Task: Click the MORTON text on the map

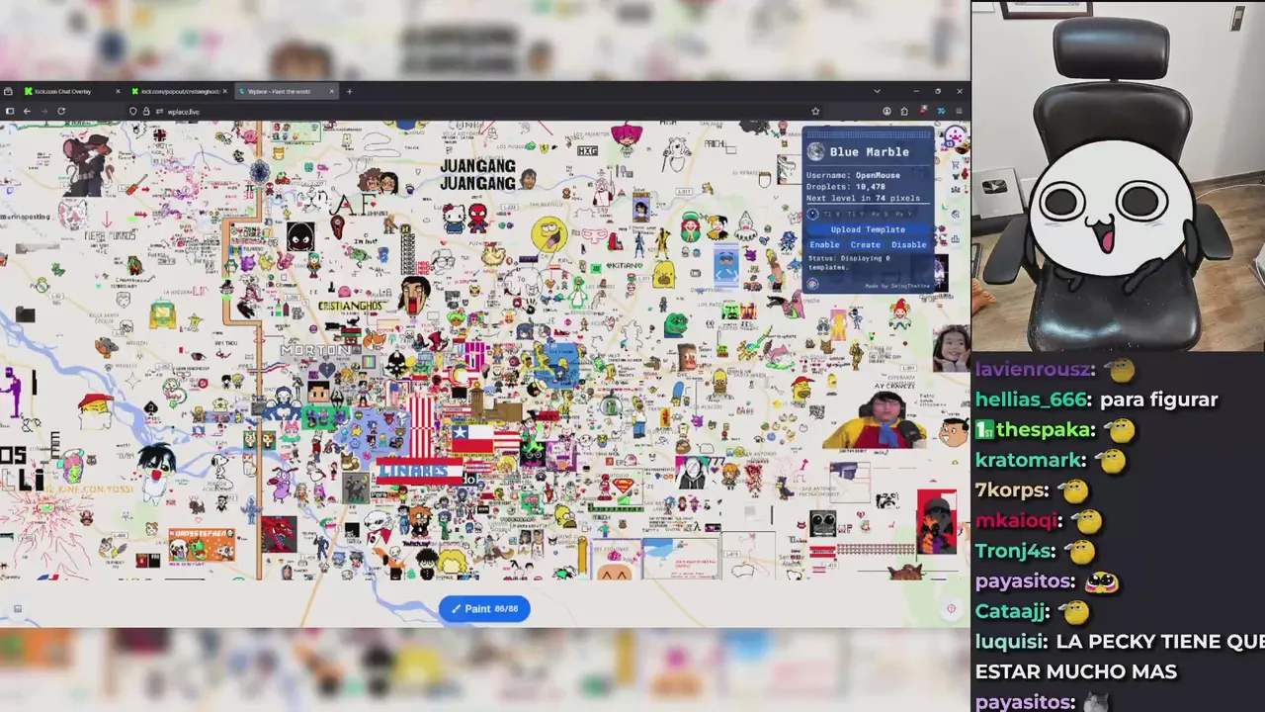Action: [x=314, y=350]
